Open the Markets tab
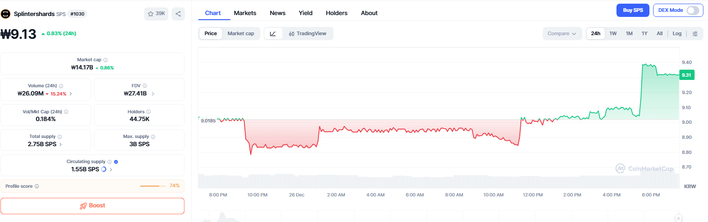 (x=245, y=13)
